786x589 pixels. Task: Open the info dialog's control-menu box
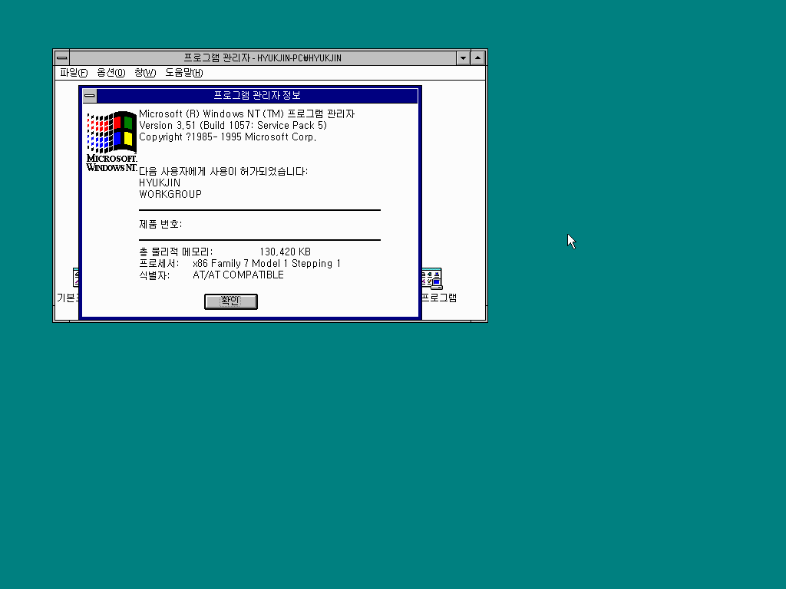click(x=90, y=95)
